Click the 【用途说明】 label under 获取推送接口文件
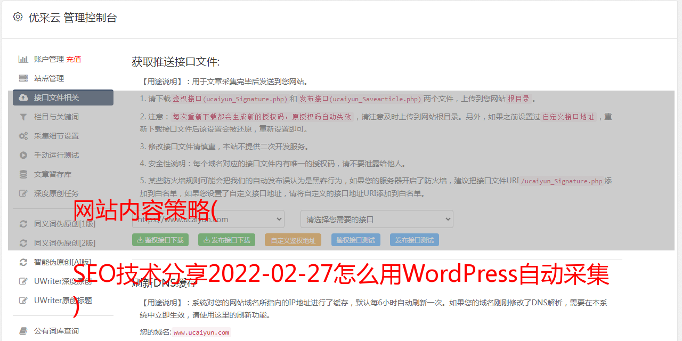The width and height of the screenshot is (682, 341). pyautogui.click(x=163, y=82)
